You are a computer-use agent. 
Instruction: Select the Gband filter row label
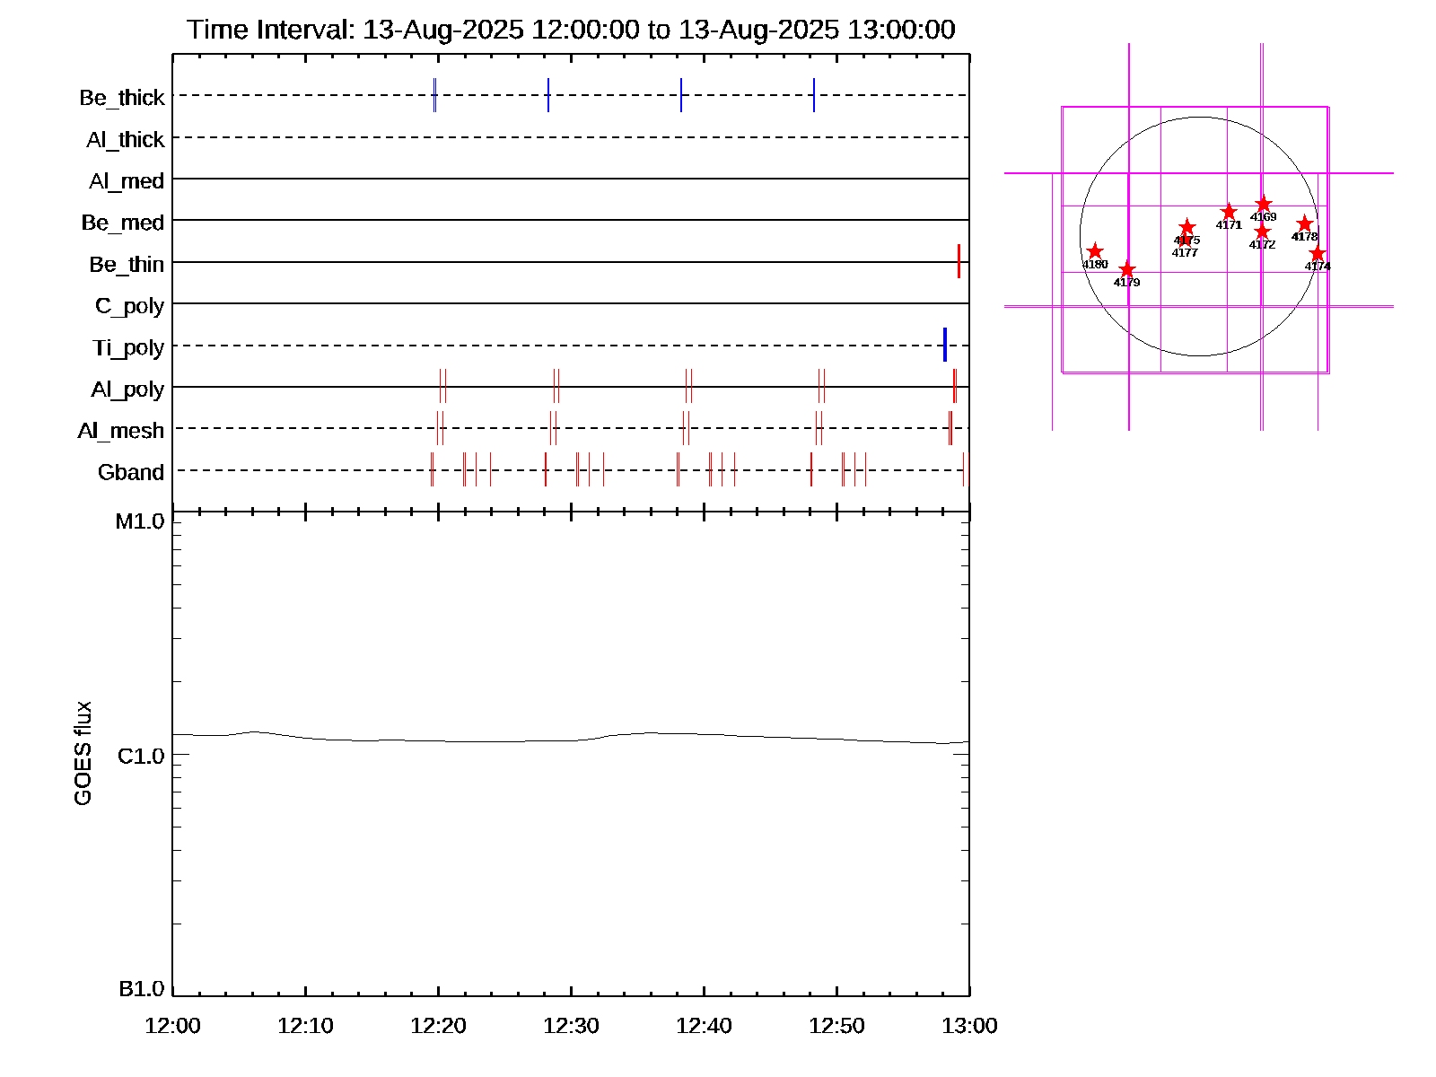click(131, 473)
